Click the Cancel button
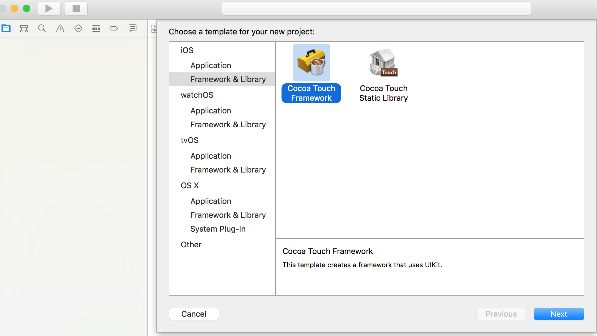Viewport: 597px width, 336px height. pos(194,314)
